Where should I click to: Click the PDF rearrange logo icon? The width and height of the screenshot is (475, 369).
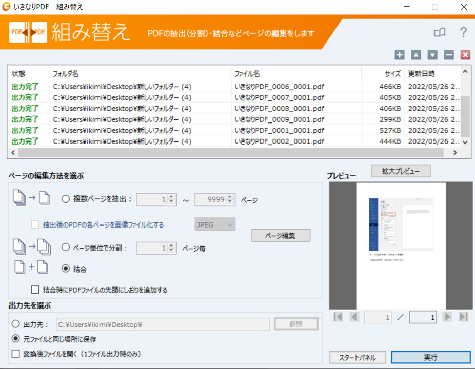point(28,32)
